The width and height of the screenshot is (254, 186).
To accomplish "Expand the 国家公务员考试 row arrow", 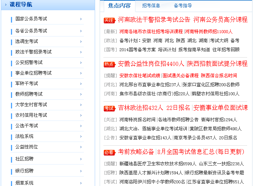I will (x=81, y=19).
